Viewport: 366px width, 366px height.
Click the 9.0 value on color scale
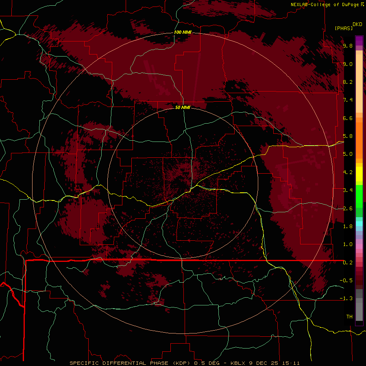coord(348,64)
